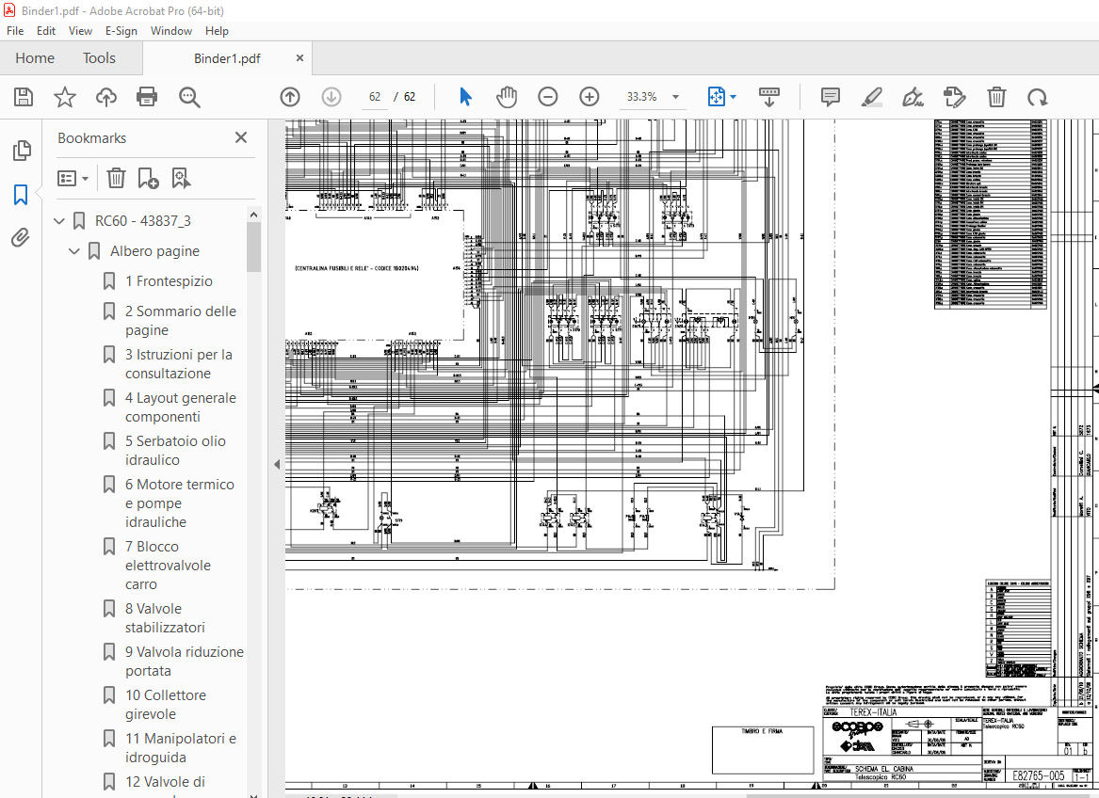Click the bookmarks panel scrollbar thumb
This screenshot has width=1099, height=798.
(x=253, y=247)
